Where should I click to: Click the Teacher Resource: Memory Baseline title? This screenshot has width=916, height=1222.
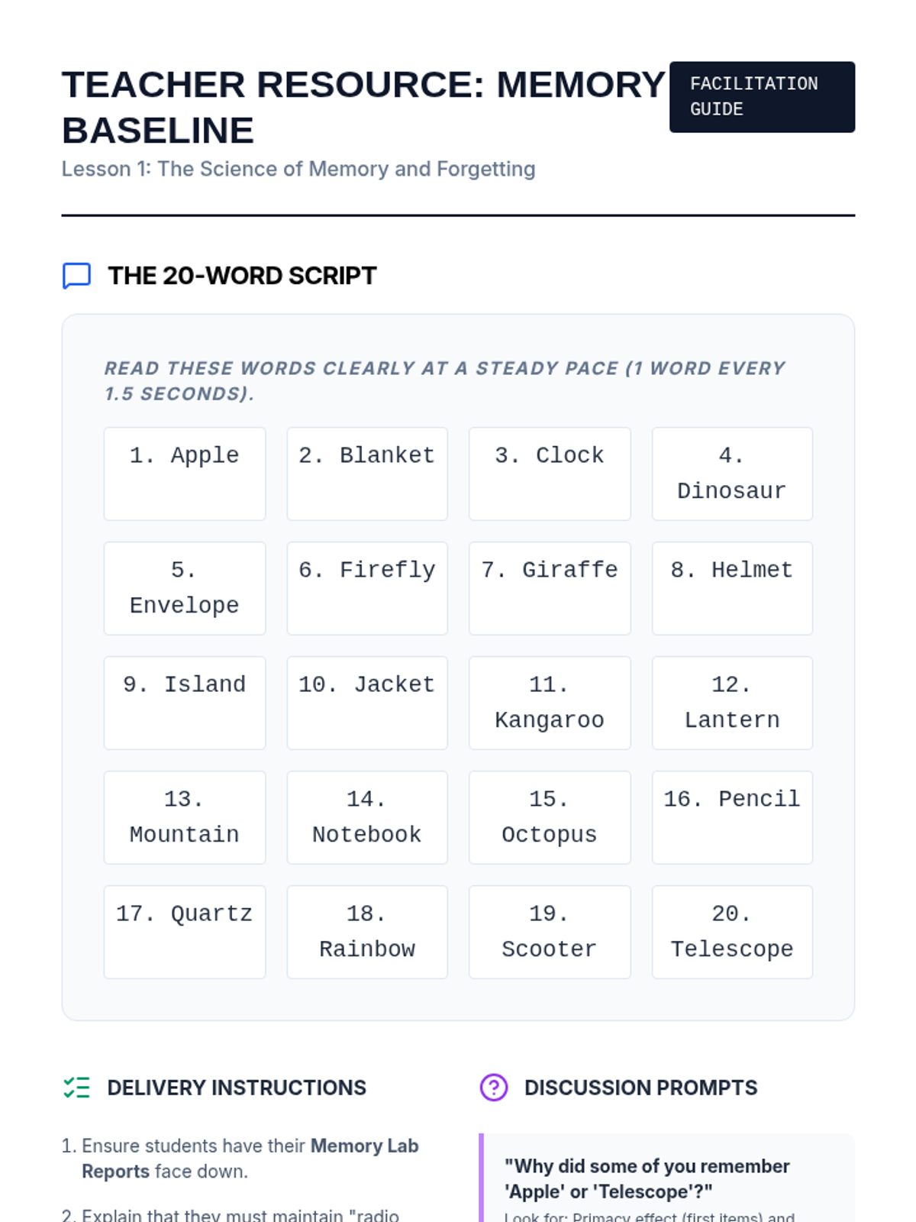click(363, 107)
